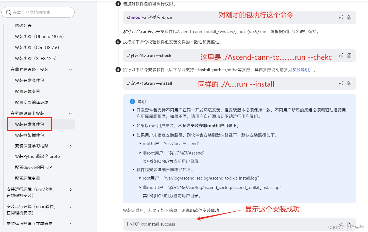
Task: Click non-root ${HOME}/var/log log path text
Action: click(x=224, y=187)
